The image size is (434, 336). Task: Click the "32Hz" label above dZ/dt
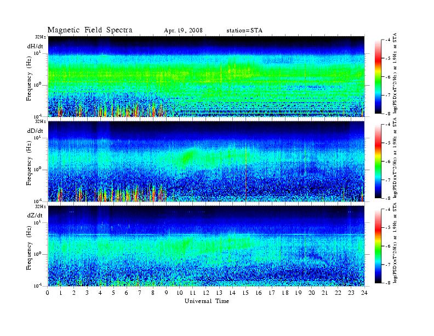40,206
